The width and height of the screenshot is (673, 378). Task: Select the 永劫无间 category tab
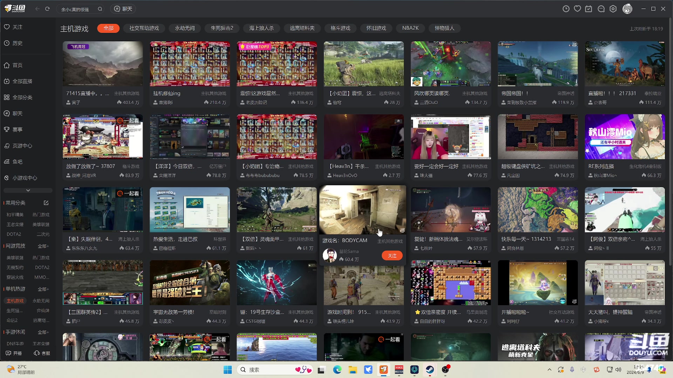185,28
